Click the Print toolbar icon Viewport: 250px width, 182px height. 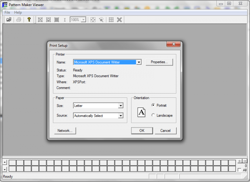(19, 20)
